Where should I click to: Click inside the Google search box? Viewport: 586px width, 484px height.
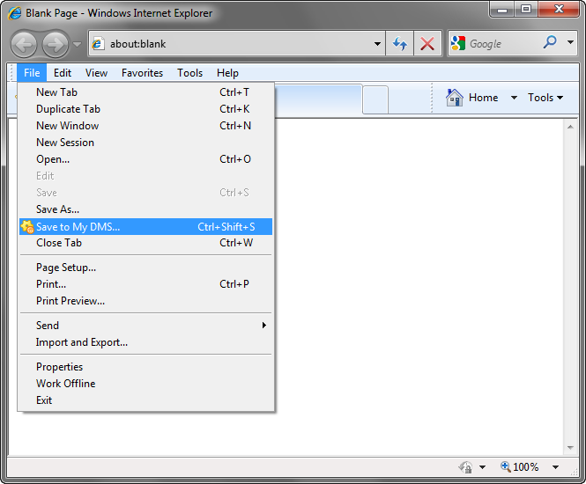point(502,44)
